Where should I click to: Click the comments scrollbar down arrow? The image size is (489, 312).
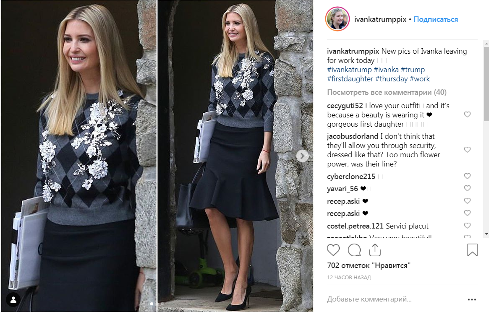(486, 234)
